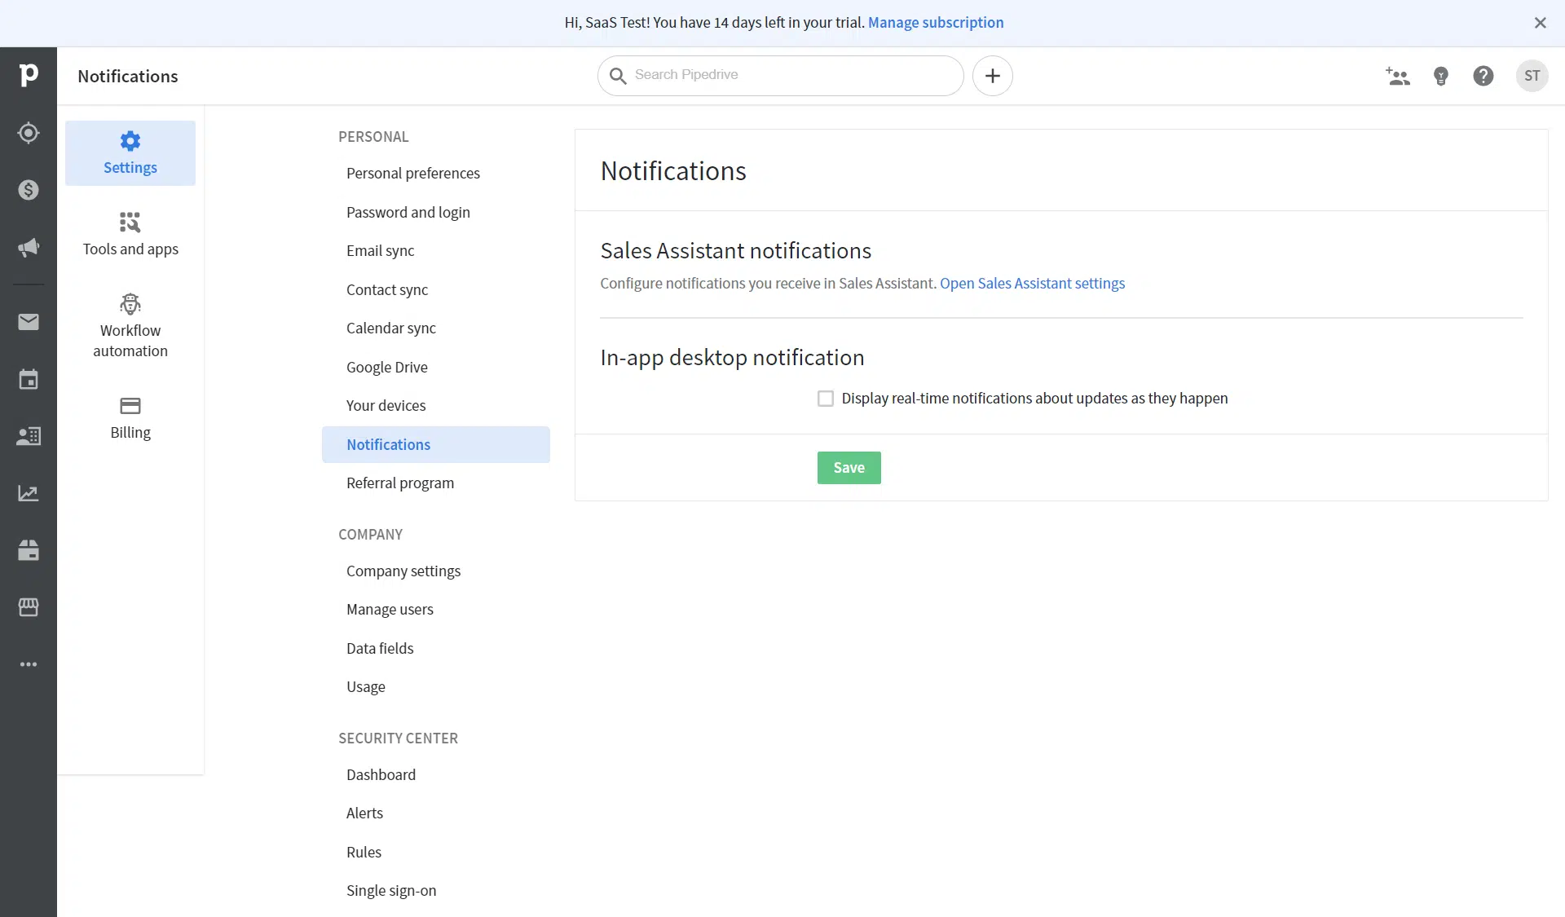Viewport: 1565px width, 917px height.
Task: Open Single sign-on settings
Action: click(436, 891)
